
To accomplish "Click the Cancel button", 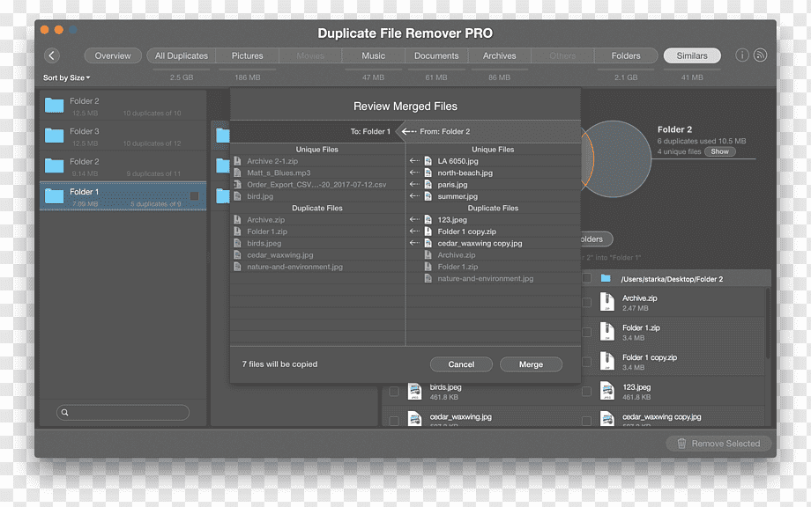I will coord(461,364).
